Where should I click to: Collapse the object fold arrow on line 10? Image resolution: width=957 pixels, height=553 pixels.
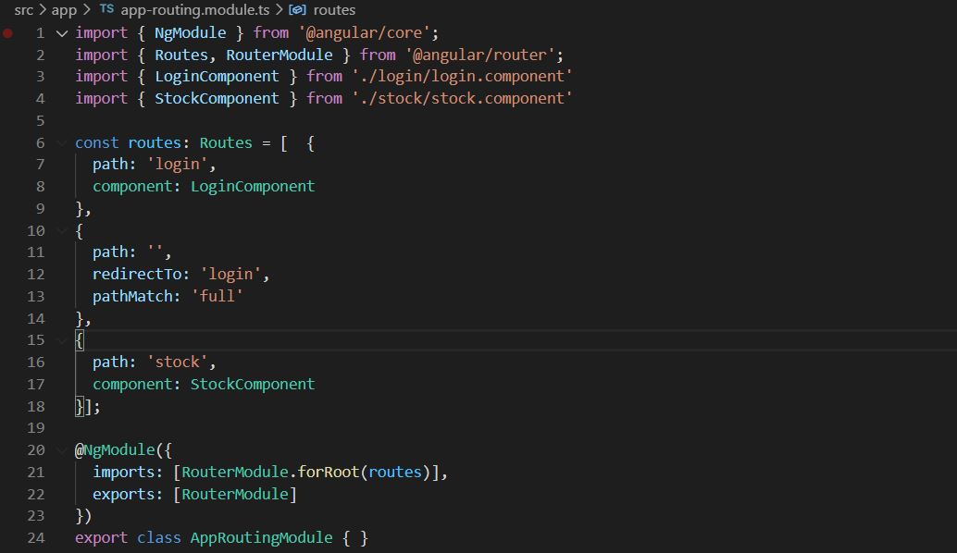(x=62, y=231)
